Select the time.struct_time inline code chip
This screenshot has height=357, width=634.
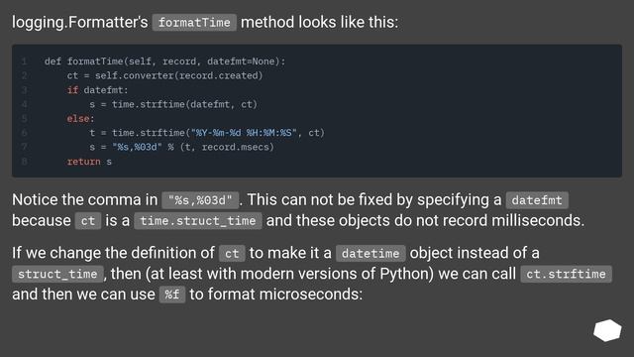[198, 221]
